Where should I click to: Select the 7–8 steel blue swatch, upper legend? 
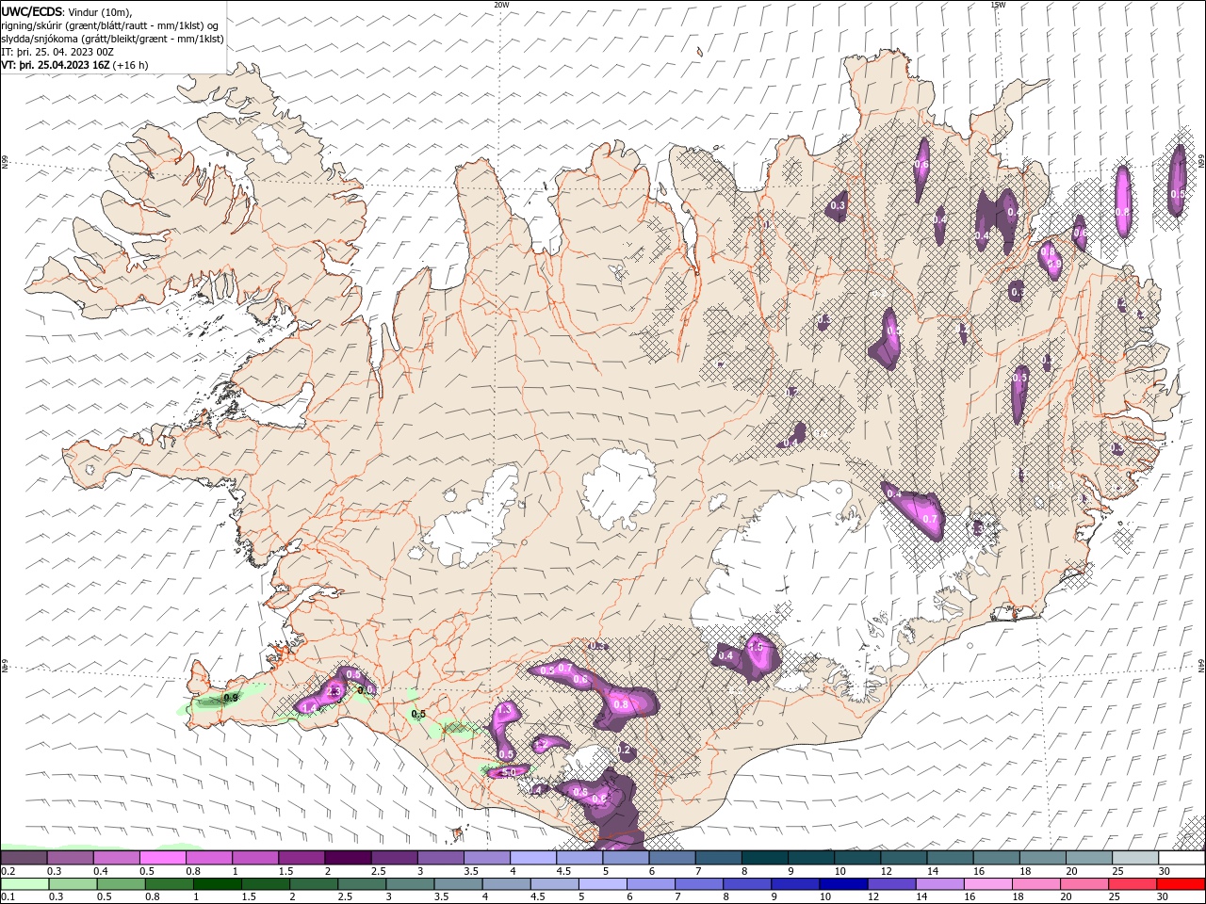(719, 858)
